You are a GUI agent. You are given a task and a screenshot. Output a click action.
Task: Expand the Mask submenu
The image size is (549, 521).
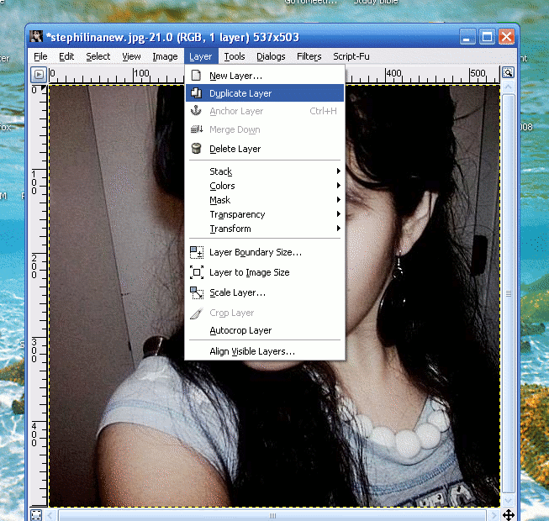click(x=265, y=200)
